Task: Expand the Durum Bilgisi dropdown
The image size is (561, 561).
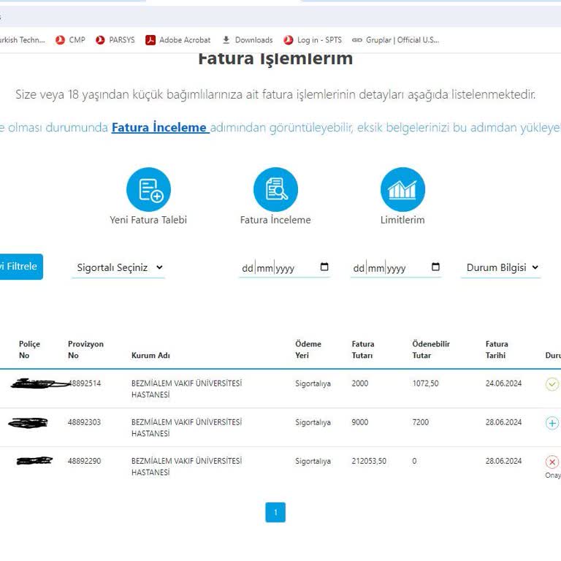Action: pyautogui.click(x=501, y=267)
